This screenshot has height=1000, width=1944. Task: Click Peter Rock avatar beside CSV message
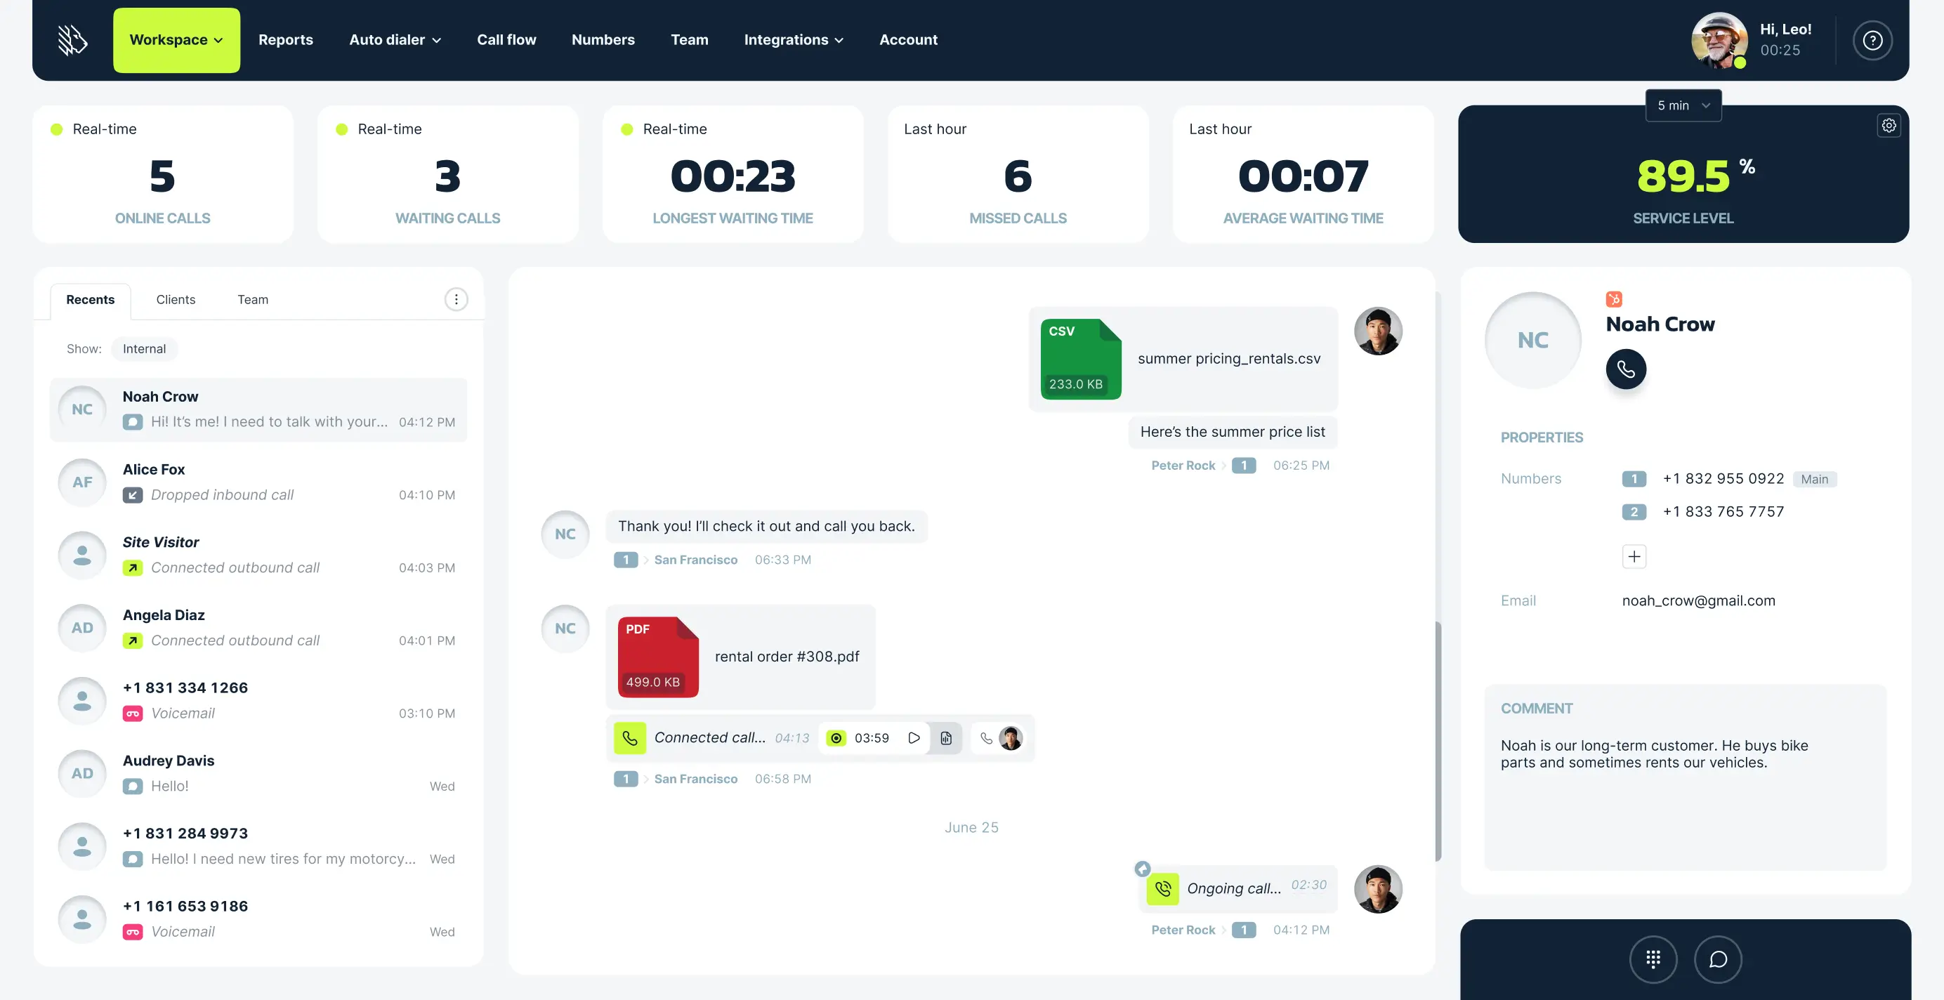[x=1378, y=331]
